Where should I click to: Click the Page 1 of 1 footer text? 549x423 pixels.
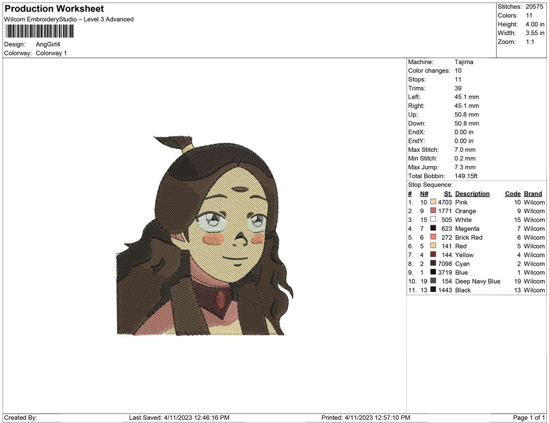coord(528,417)
